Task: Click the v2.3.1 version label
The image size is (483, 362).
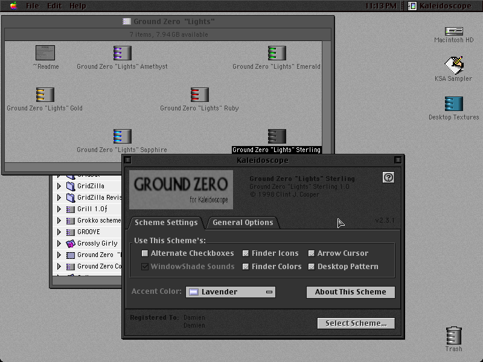Action: coord(385,220)
